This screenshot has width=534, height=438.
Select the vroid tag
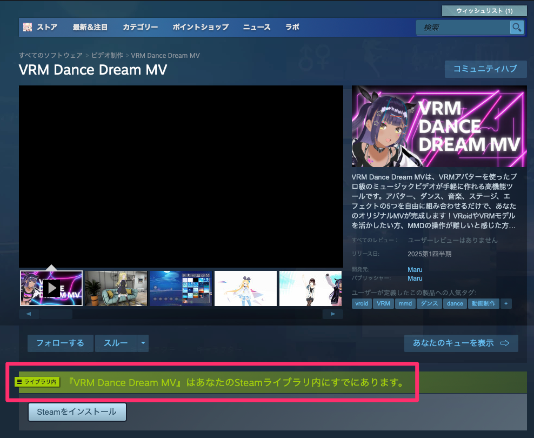[362, 303]
